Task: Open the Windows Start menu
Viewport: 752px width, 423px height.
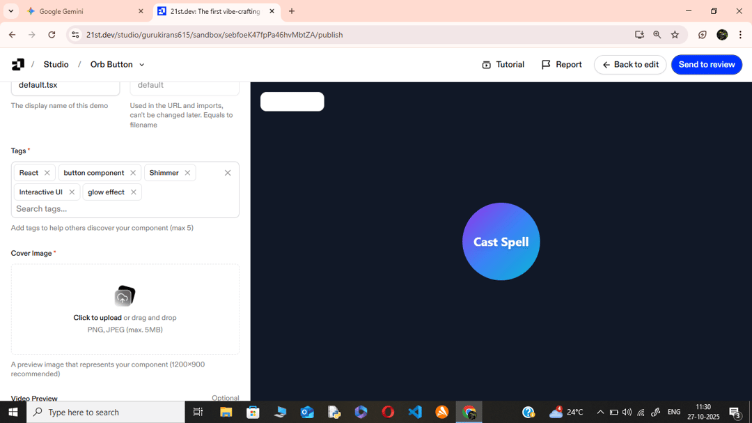Action: click(x=13, y=412)
